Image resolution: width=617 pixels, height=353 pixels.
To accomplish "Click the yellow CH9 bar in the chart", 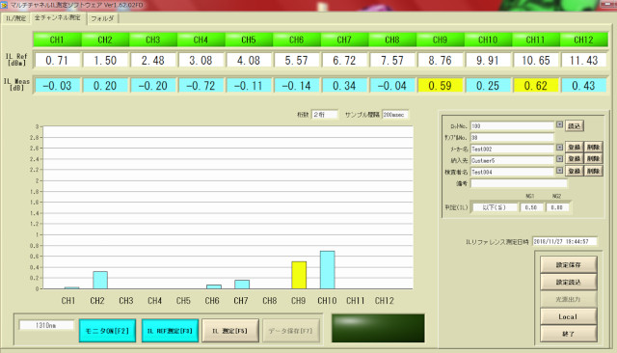I will point(299,275).
